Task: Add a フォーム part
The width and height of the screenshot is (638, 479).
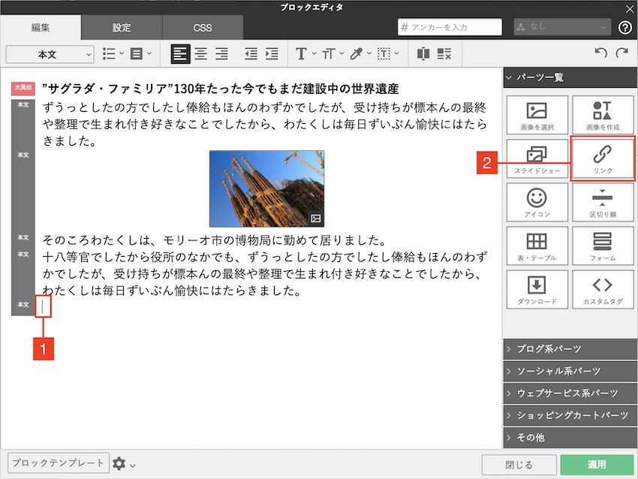Action: click(x=603, y=246)
